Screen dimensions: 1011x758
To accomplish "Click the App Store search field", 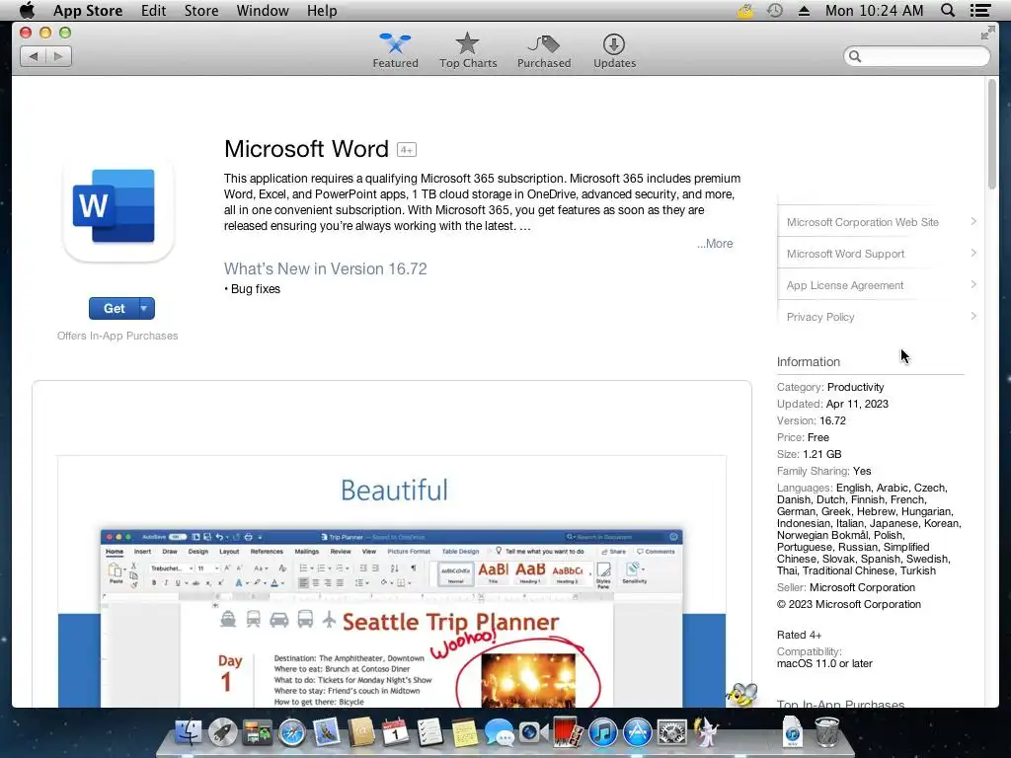I will [x=916, y=56].
